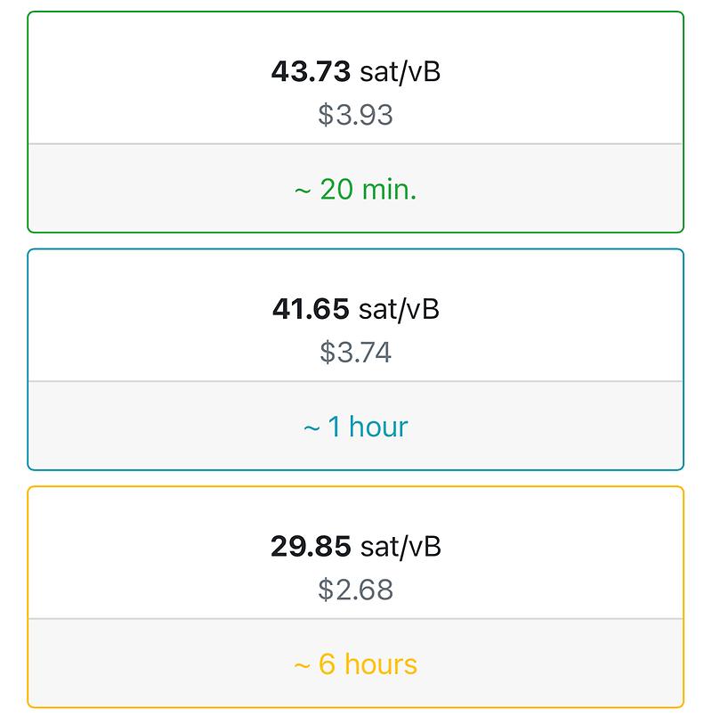Click sat/vB unit beside 41.65
712x716 pixels.
[x=399, y=309]
